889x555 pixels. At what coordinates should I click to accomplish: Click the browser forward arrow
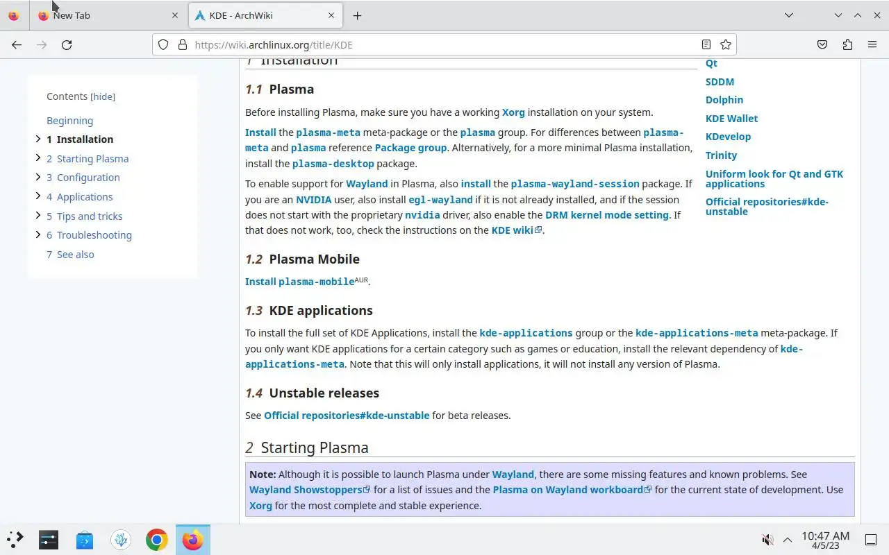[42, 44]
